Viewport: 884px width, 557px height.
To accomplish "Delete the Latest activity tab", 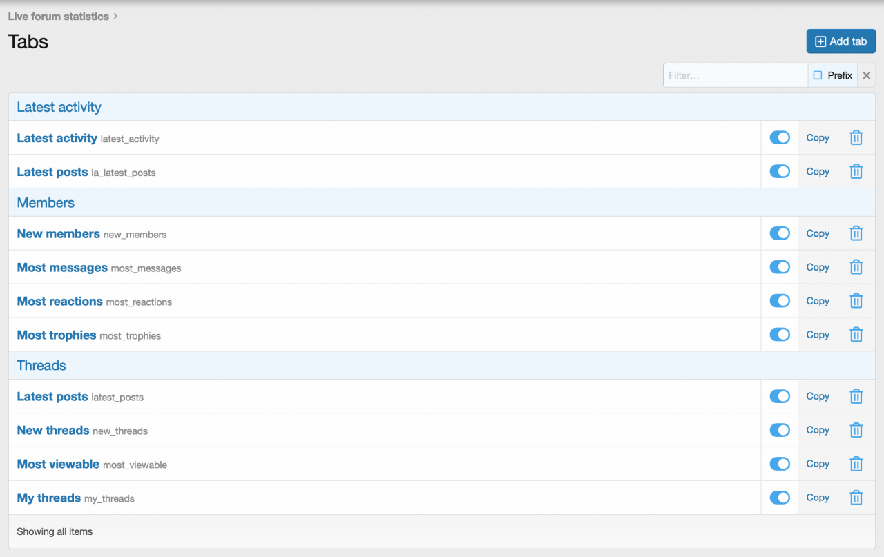I will coord(856,138).
